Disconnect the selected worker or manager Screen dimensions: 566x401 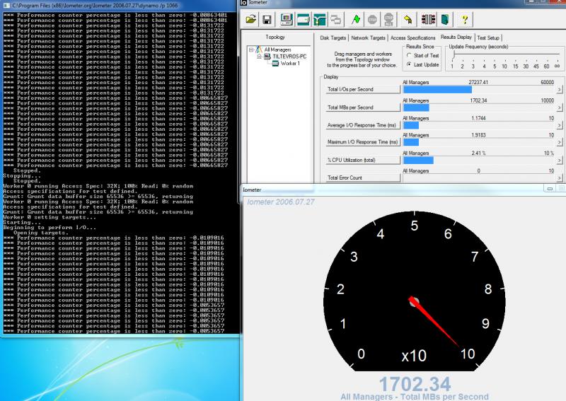(429, 19)
